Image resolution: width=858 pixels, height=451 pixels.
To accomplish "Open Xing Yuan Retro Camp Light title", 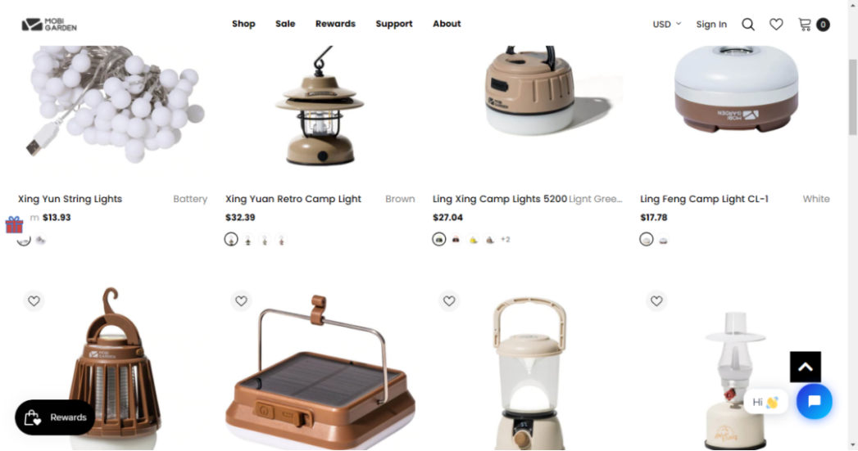I will click(293, 199).
